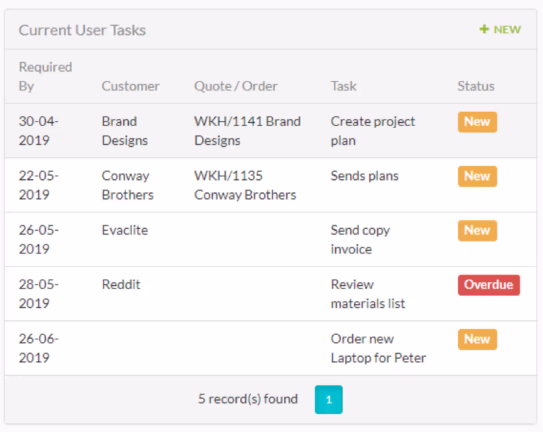543x432 pixels.
Task: Select the 28-05-2019 date cell
Action: [x=39, y=294]
